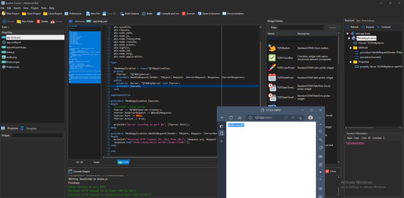Click the code minimap preview
404x198 pixels.
[85, 54]
